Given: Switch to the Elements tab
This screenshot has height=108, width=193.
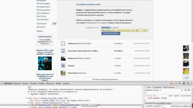Looking at the screenshot, I should [8, 83].
